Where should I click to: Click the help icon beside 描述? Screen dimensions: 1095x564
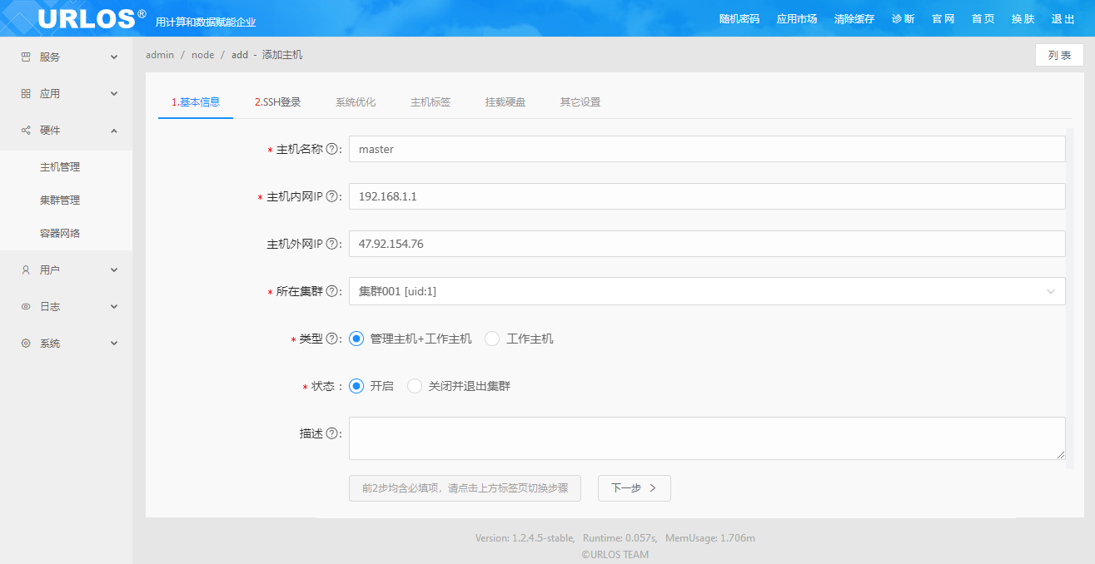(x=331, y=434)
